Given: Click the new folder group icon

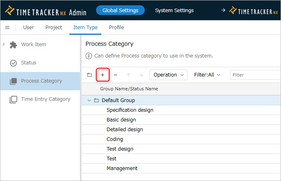Looking at the screenshot, I should (90, 75).
